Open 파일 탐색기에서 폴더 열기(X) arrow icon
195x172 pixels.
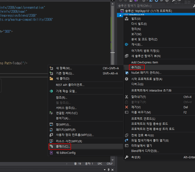(x=127, y=140)
